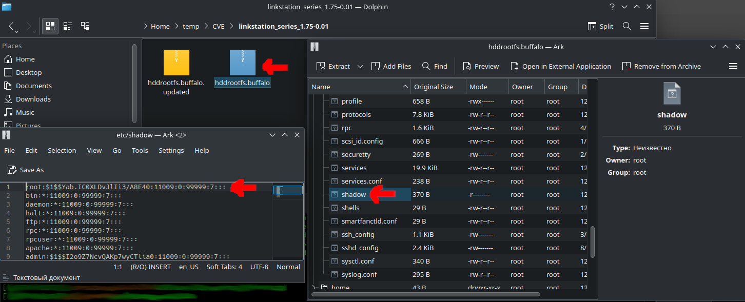This screenshot has height=302, width=745.
Task: Open Edit menu in shadow viewer
Action: 31,150
